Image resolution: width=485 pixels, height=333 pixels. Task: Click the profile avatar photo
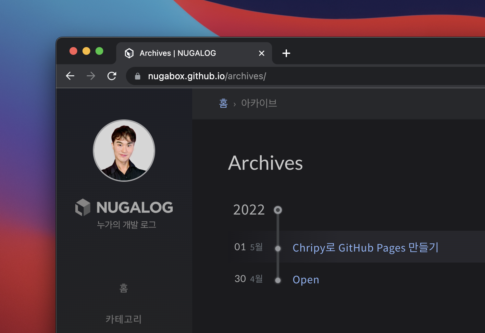[124, 150]
